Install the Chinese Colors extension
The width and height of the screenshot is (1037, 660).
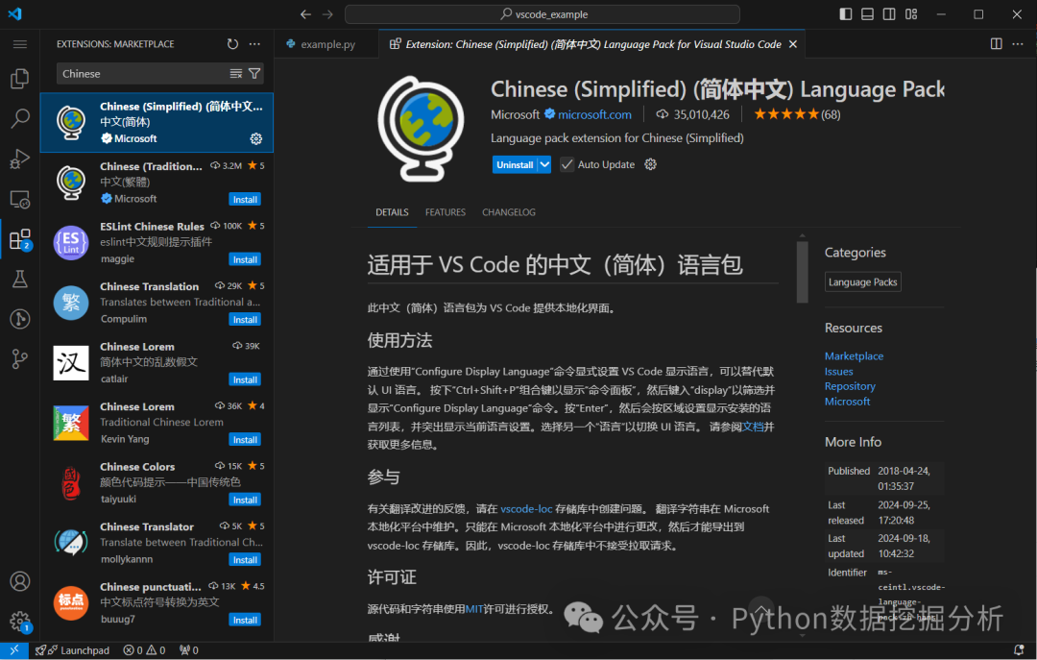(x=245, y=500)
